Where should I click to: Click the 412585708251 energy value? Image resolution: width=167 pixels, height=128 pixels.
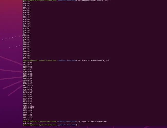[29, 107]
